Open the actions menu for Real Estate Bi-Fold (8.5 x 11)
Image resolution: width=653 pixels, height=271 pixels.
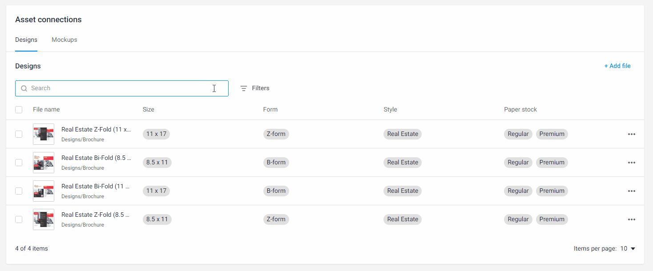632,162
